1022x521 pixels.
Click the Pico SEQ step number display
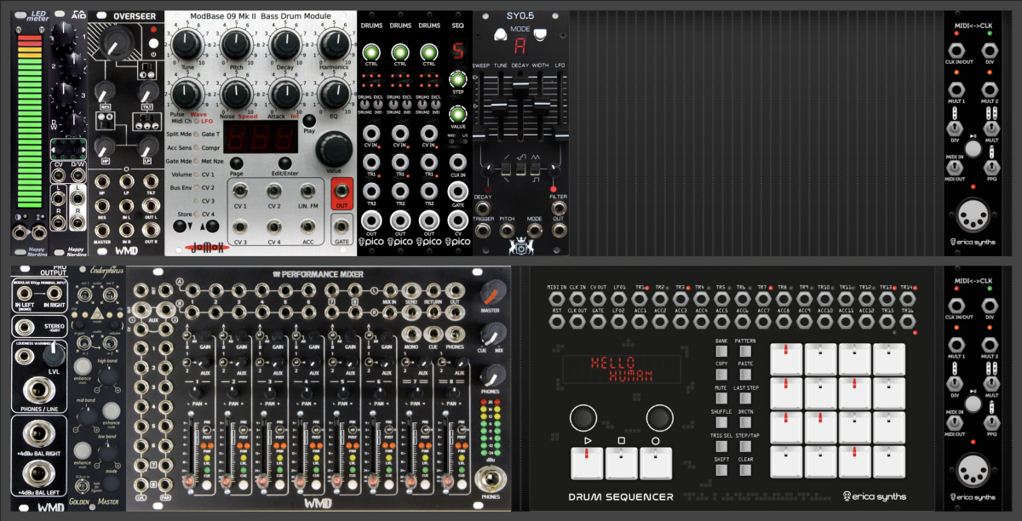point(457,49)
